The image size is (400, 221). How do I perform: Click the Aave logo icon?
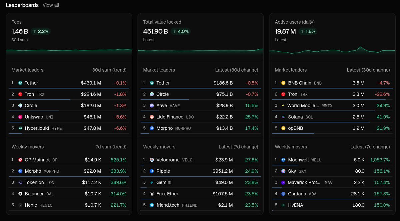click(x=152, y=106)
